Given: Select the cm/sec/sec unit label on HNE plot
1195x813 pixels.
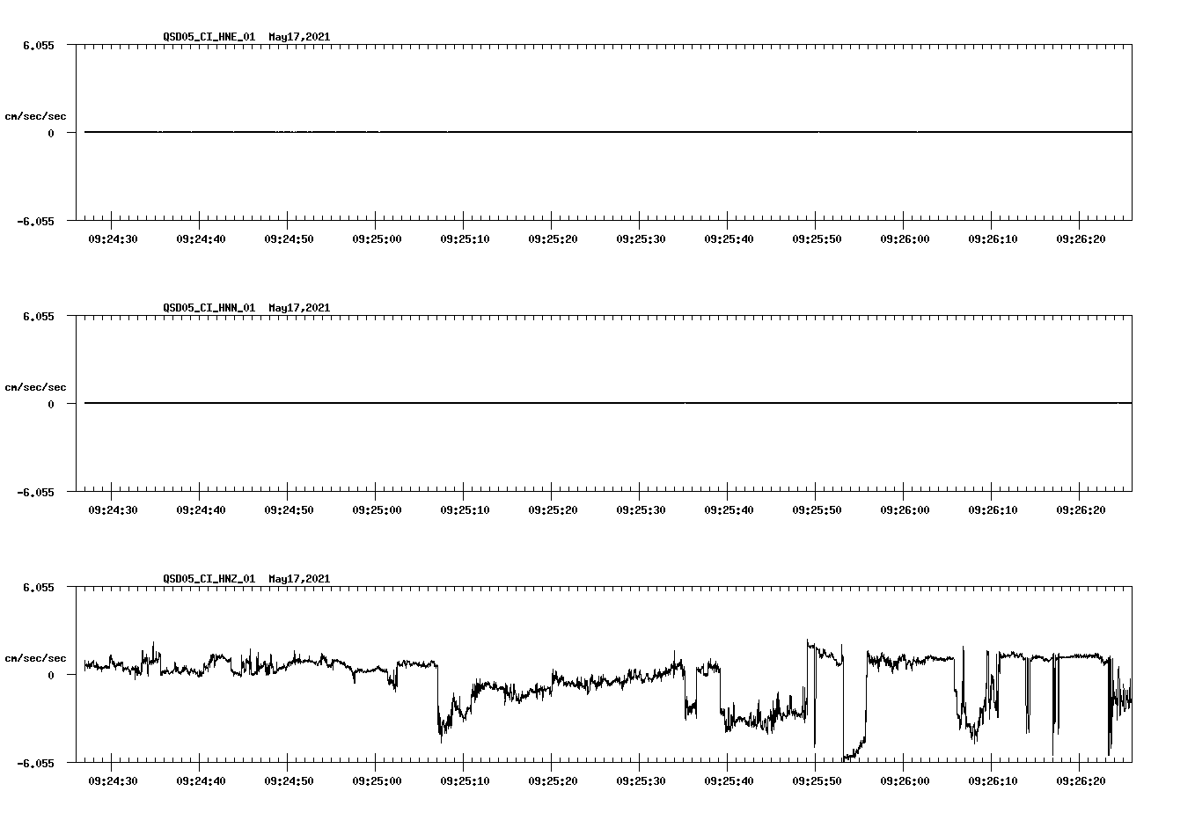Looking at the screenshot, I should 37,115.
